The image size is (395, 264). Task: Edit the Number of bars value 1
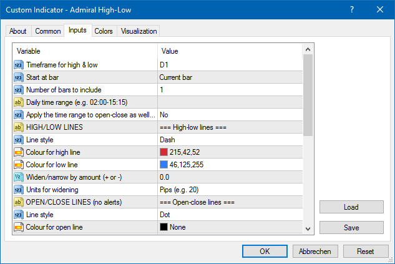tap(230, 90)
